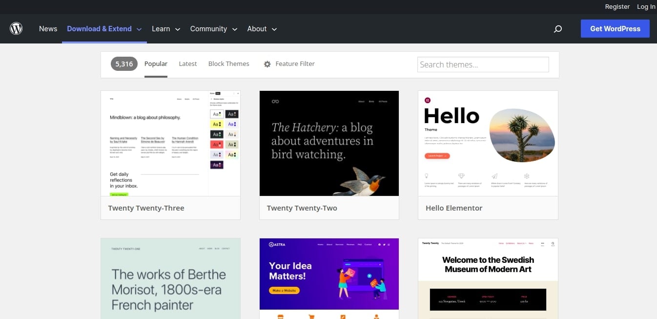
Task: Click the Get WordPress button
Action: tap(615, 29)
